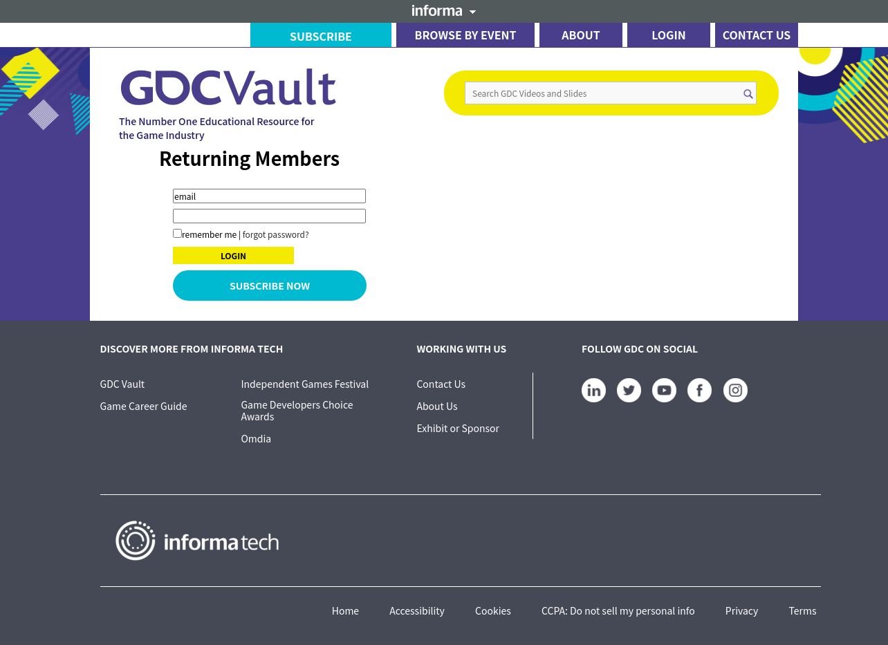Image resolution: width=888 pixels, height=645 pixels.
Task: Click the GDC Vault logo
Action: point(228,87)
